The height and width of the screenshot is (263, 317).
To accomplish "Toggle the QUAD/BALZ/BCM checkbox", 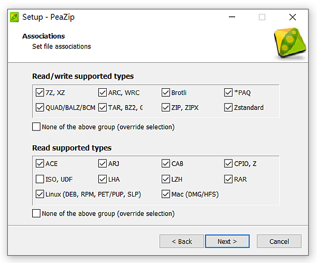I will click(40, 107).
